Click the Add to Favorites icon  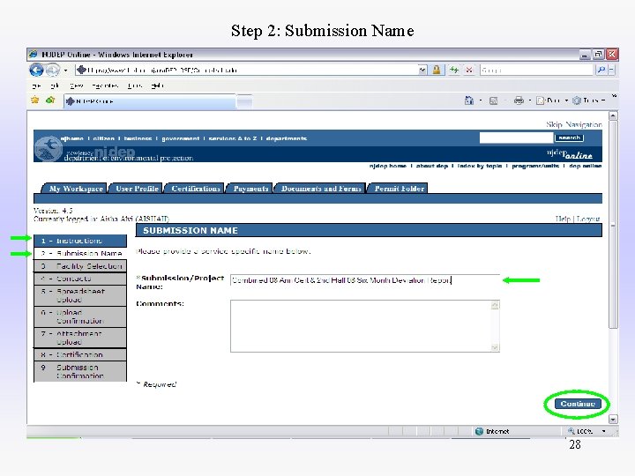pyautogui.click(x=50, y=100)
